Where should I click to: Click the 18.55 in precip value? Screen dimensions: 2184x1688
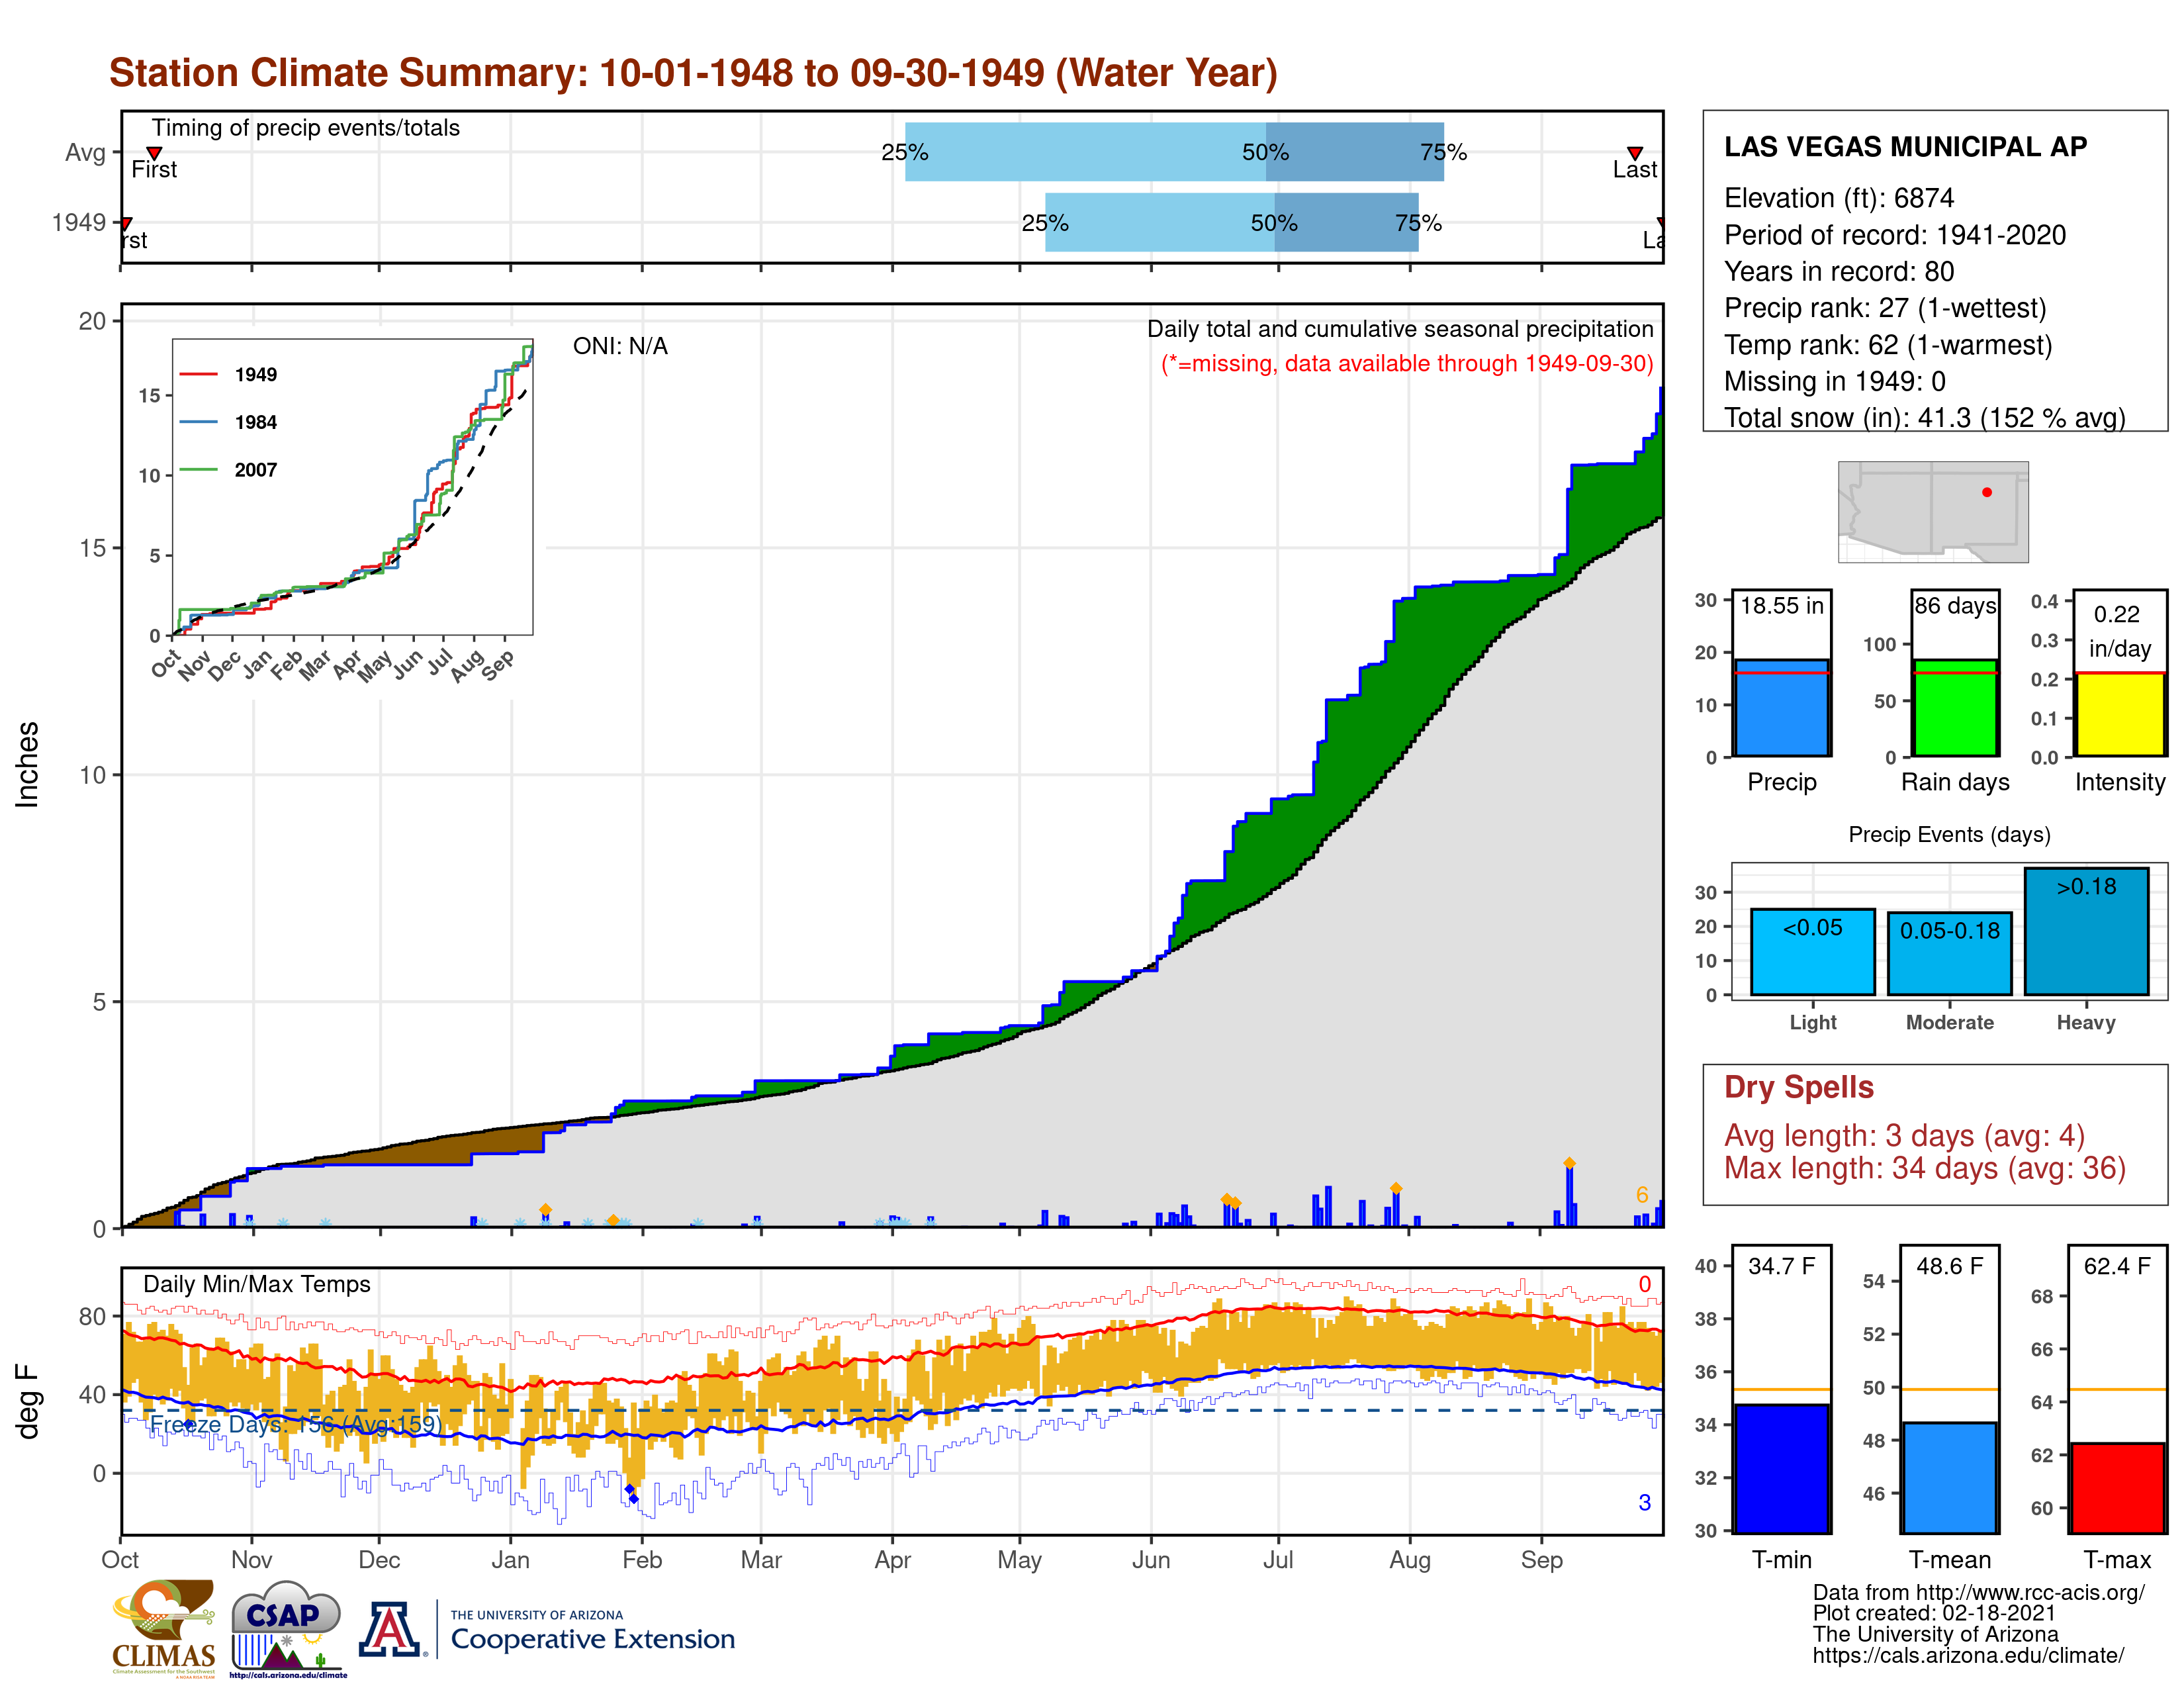[x=1782, y=605]
